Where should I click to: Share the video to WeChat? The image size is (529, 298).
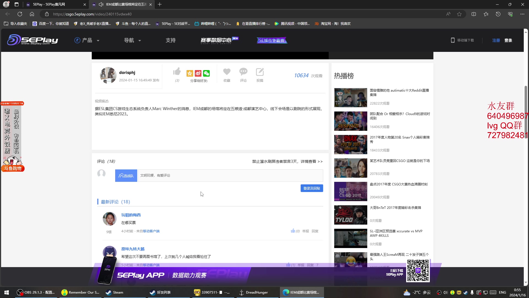[x=206, y=73]
